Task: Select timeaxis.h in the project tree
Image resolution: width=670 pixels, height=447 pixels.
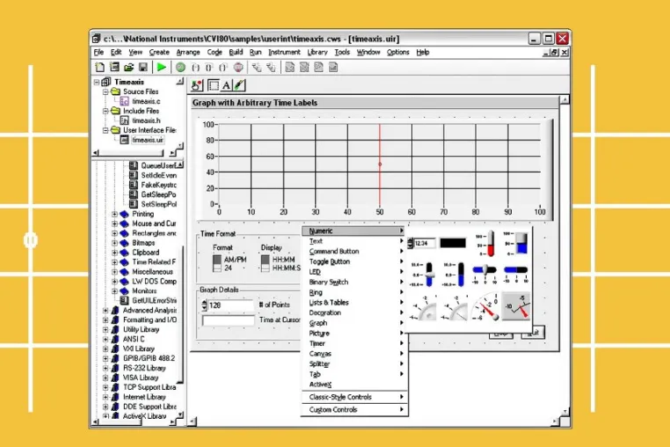Action: 146,121
